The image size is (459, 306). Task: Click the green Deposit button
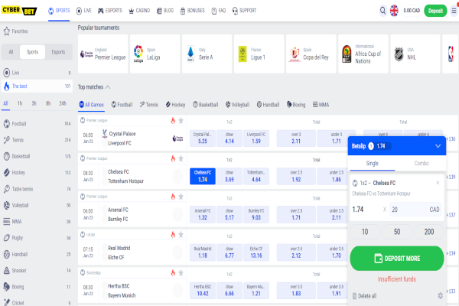435,11
